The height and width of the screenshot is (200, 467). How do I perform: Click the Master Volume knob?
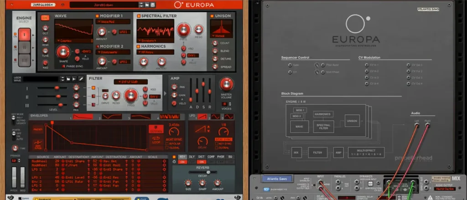point(226,84)
